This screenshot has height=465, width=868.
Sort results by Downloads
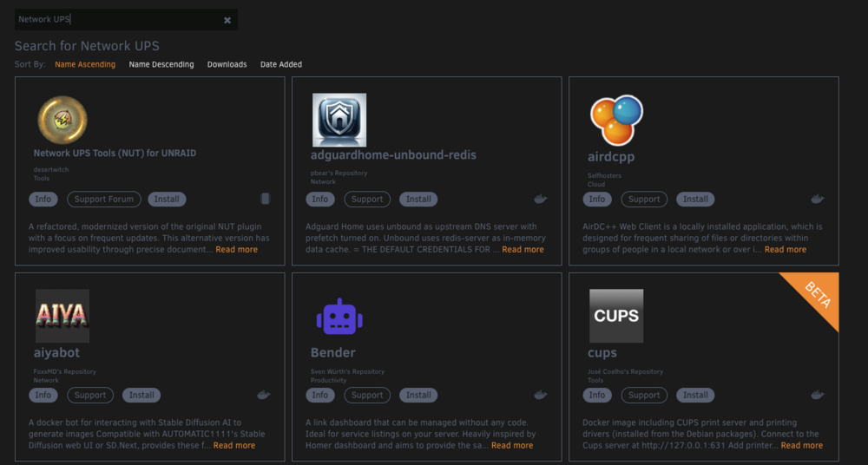click(x=227, y=64)
